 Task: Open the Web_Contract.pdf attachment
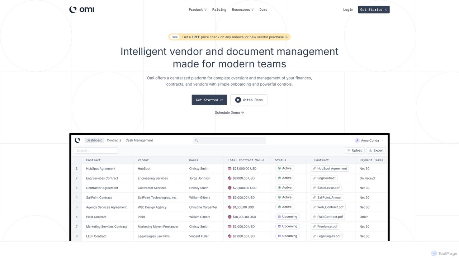328,207
